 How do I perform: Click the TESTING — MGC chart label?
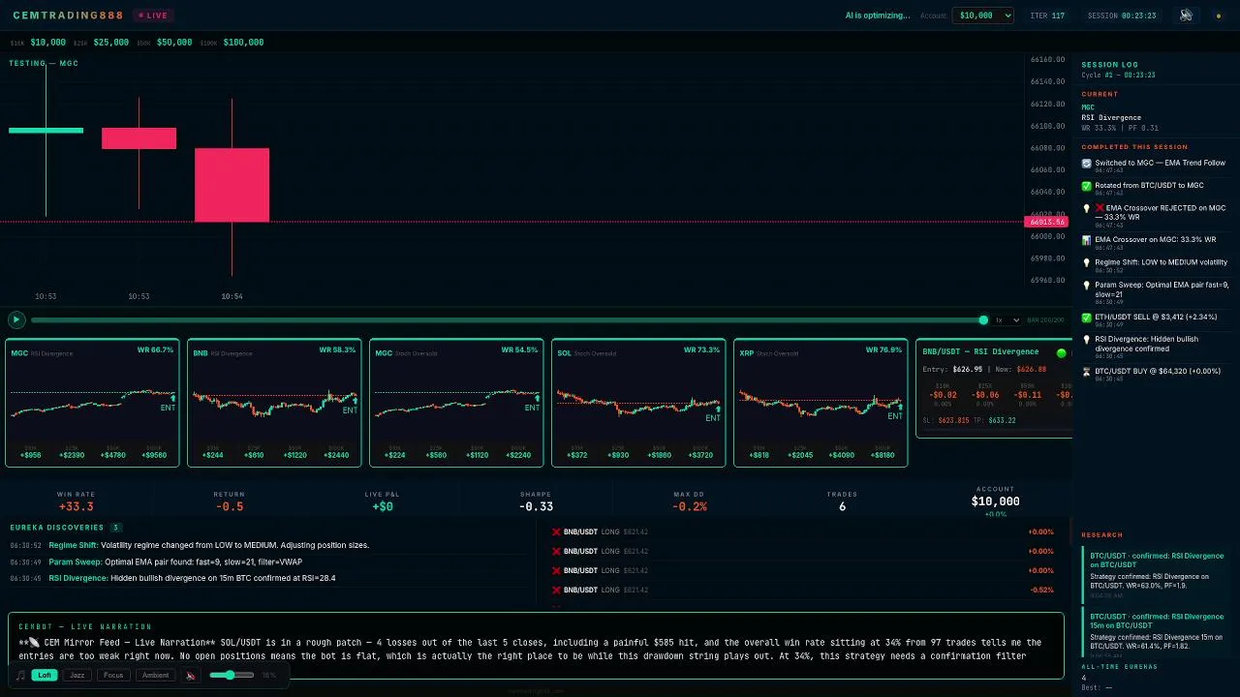44,64
